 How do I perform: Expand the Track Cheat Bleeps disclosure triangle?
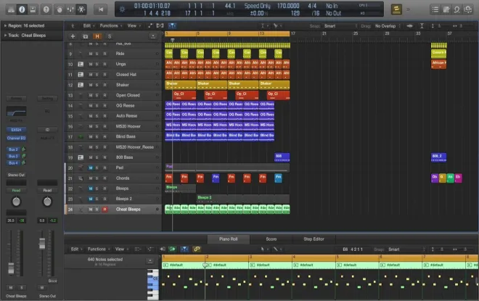point(5,36)
